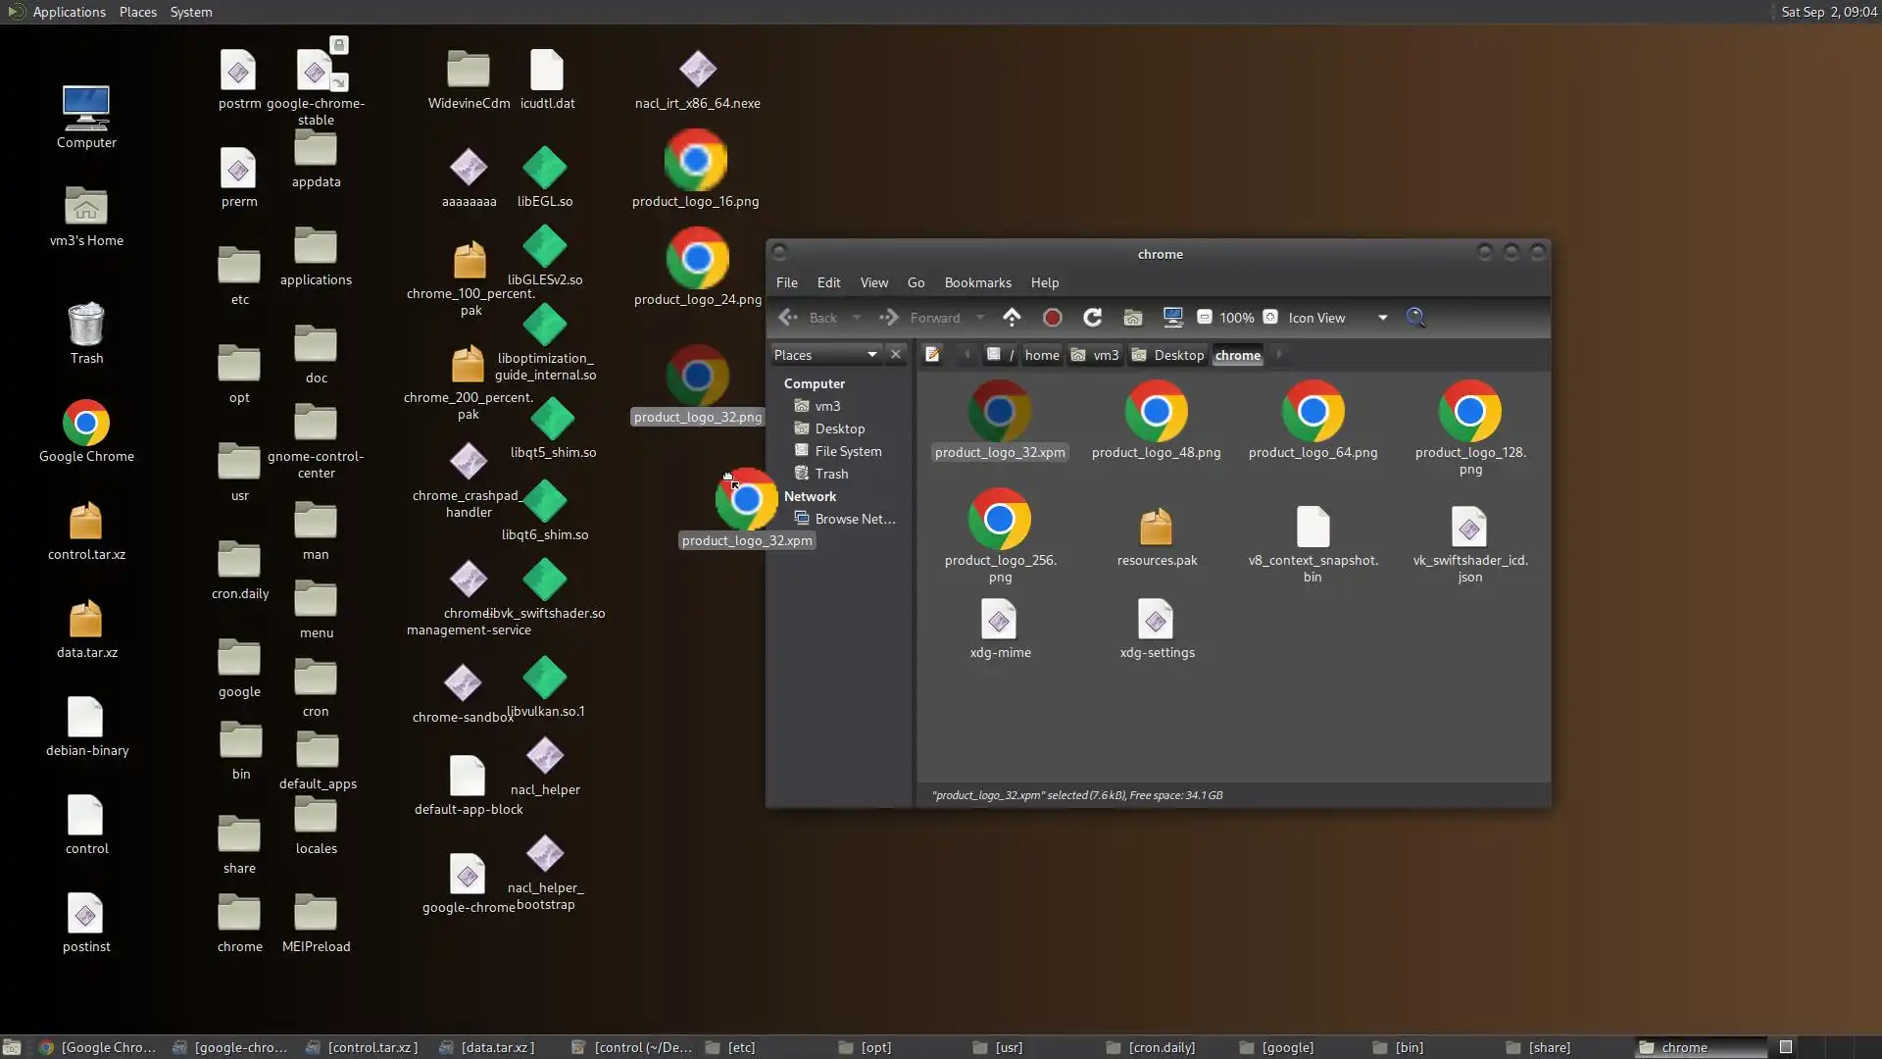
Task: Open the Bookmarks menu
Action: (x=976, y=282)
